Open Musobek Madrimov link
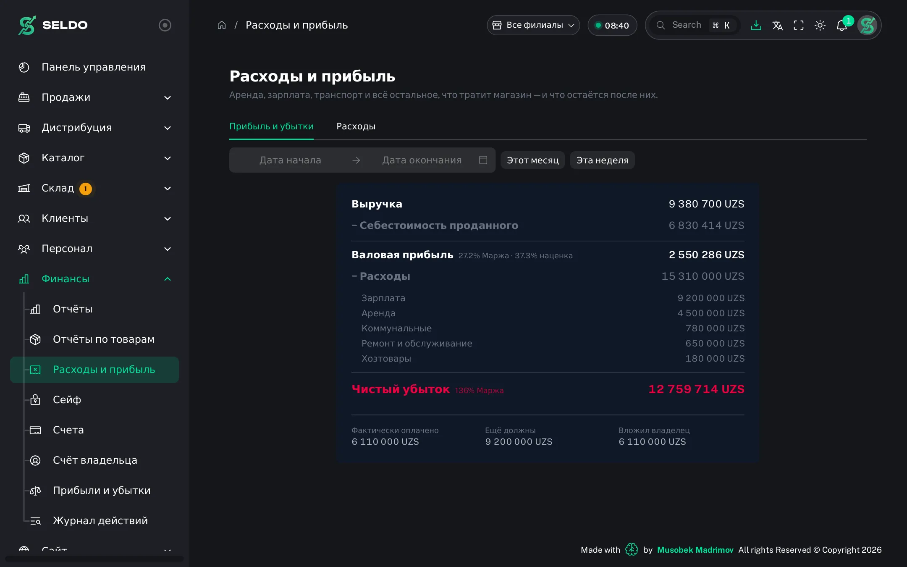This screenshot has height=567, width=907. [x=695, y=550]
